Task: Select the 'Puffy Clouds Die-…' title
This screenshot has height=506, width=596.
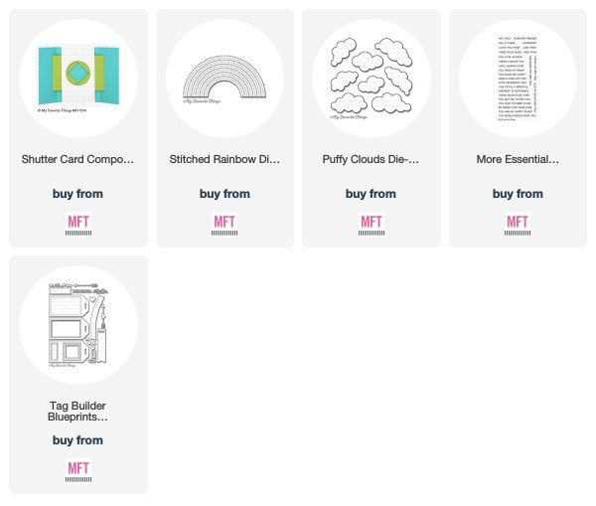Action: [x=371, y=159]
